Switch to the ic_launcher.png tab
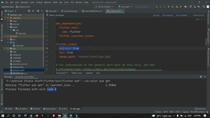The width and height of the screenshot is (210, 118). point(70,11)
